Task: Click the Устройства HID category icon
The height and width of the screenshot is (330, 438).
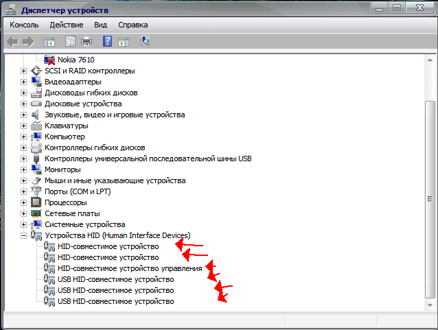Action: tap(36, 235)
